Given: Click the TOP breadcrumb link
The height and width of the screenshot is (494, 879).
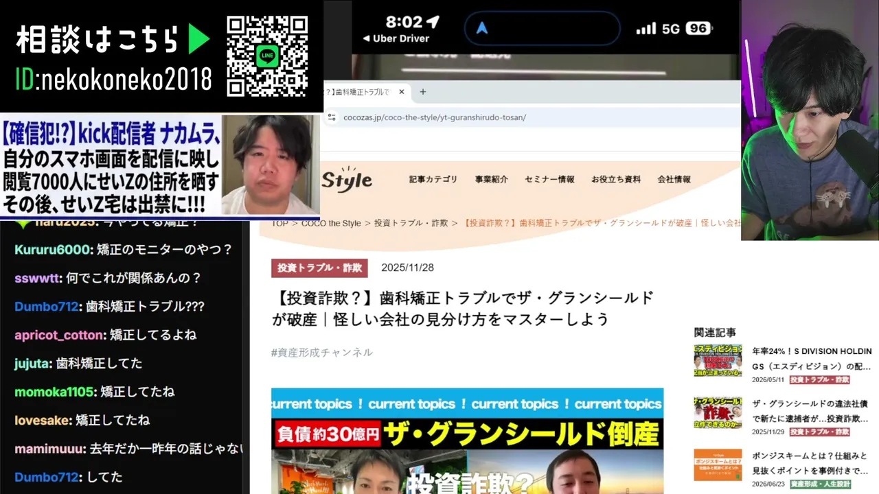Looking at the screenshot, I should coord(279,223).
